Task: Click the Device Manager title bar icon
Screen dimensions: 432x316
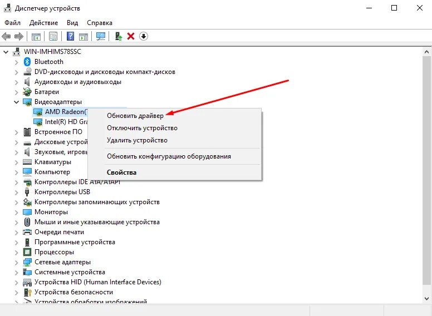Action: click(7, 8)
